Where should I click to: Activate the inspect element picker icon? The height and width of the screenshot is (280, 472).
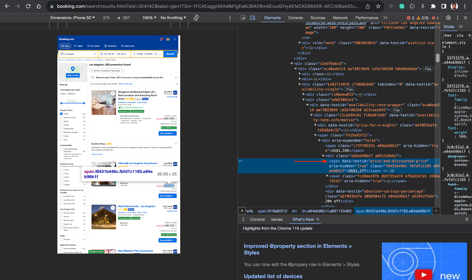tap(243, 18)
